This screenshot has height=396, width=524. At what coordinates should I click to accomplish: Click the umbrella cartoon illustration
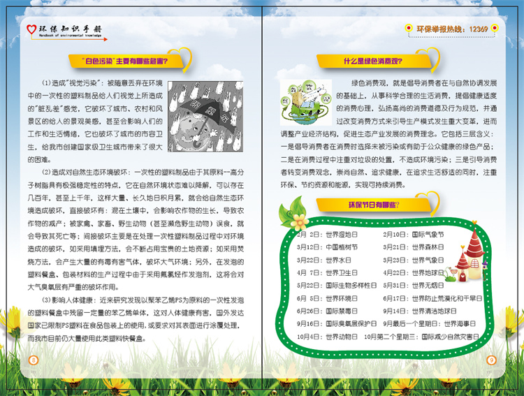tap(205, 117)
